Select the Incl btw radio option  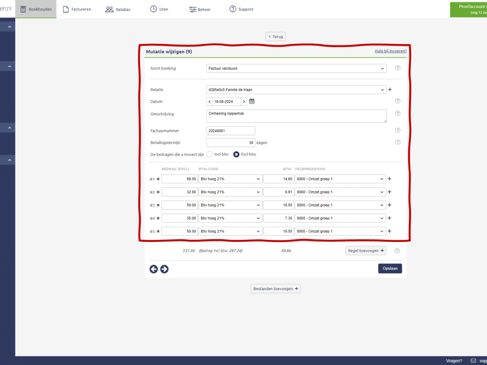coord(210,154)
